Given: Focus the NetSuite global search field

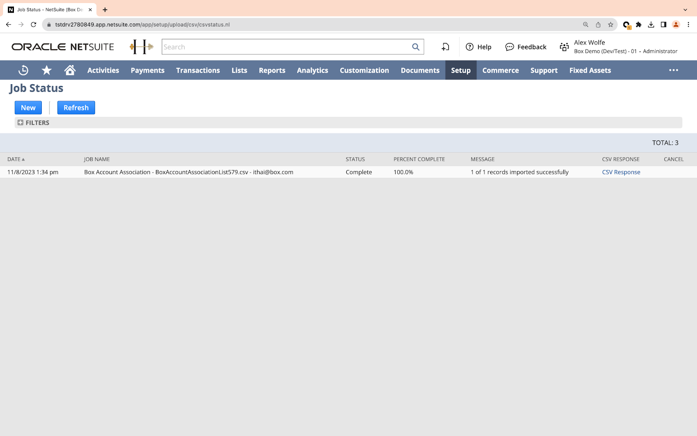Looking at the screenshot, I should pos(285,47).
